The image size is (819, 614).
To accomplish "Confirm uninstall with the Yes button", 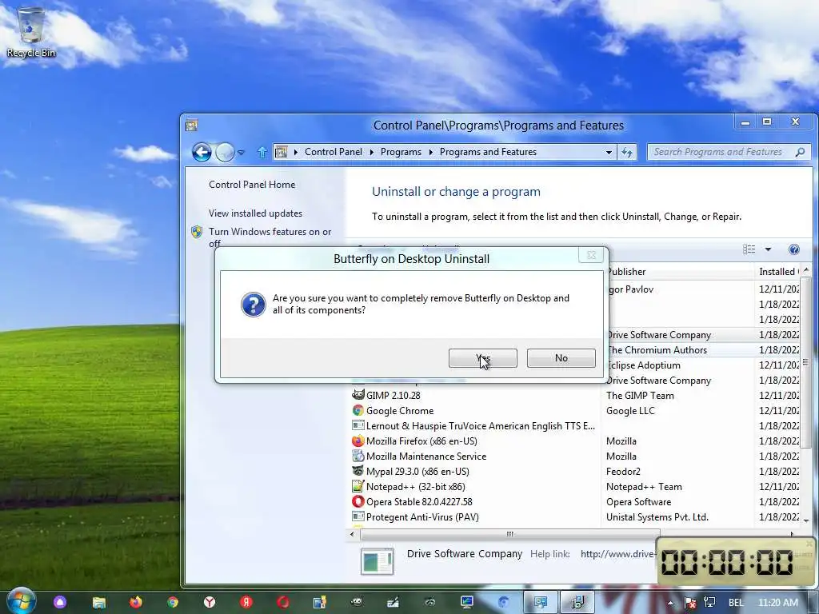I will tap(482, 358).
